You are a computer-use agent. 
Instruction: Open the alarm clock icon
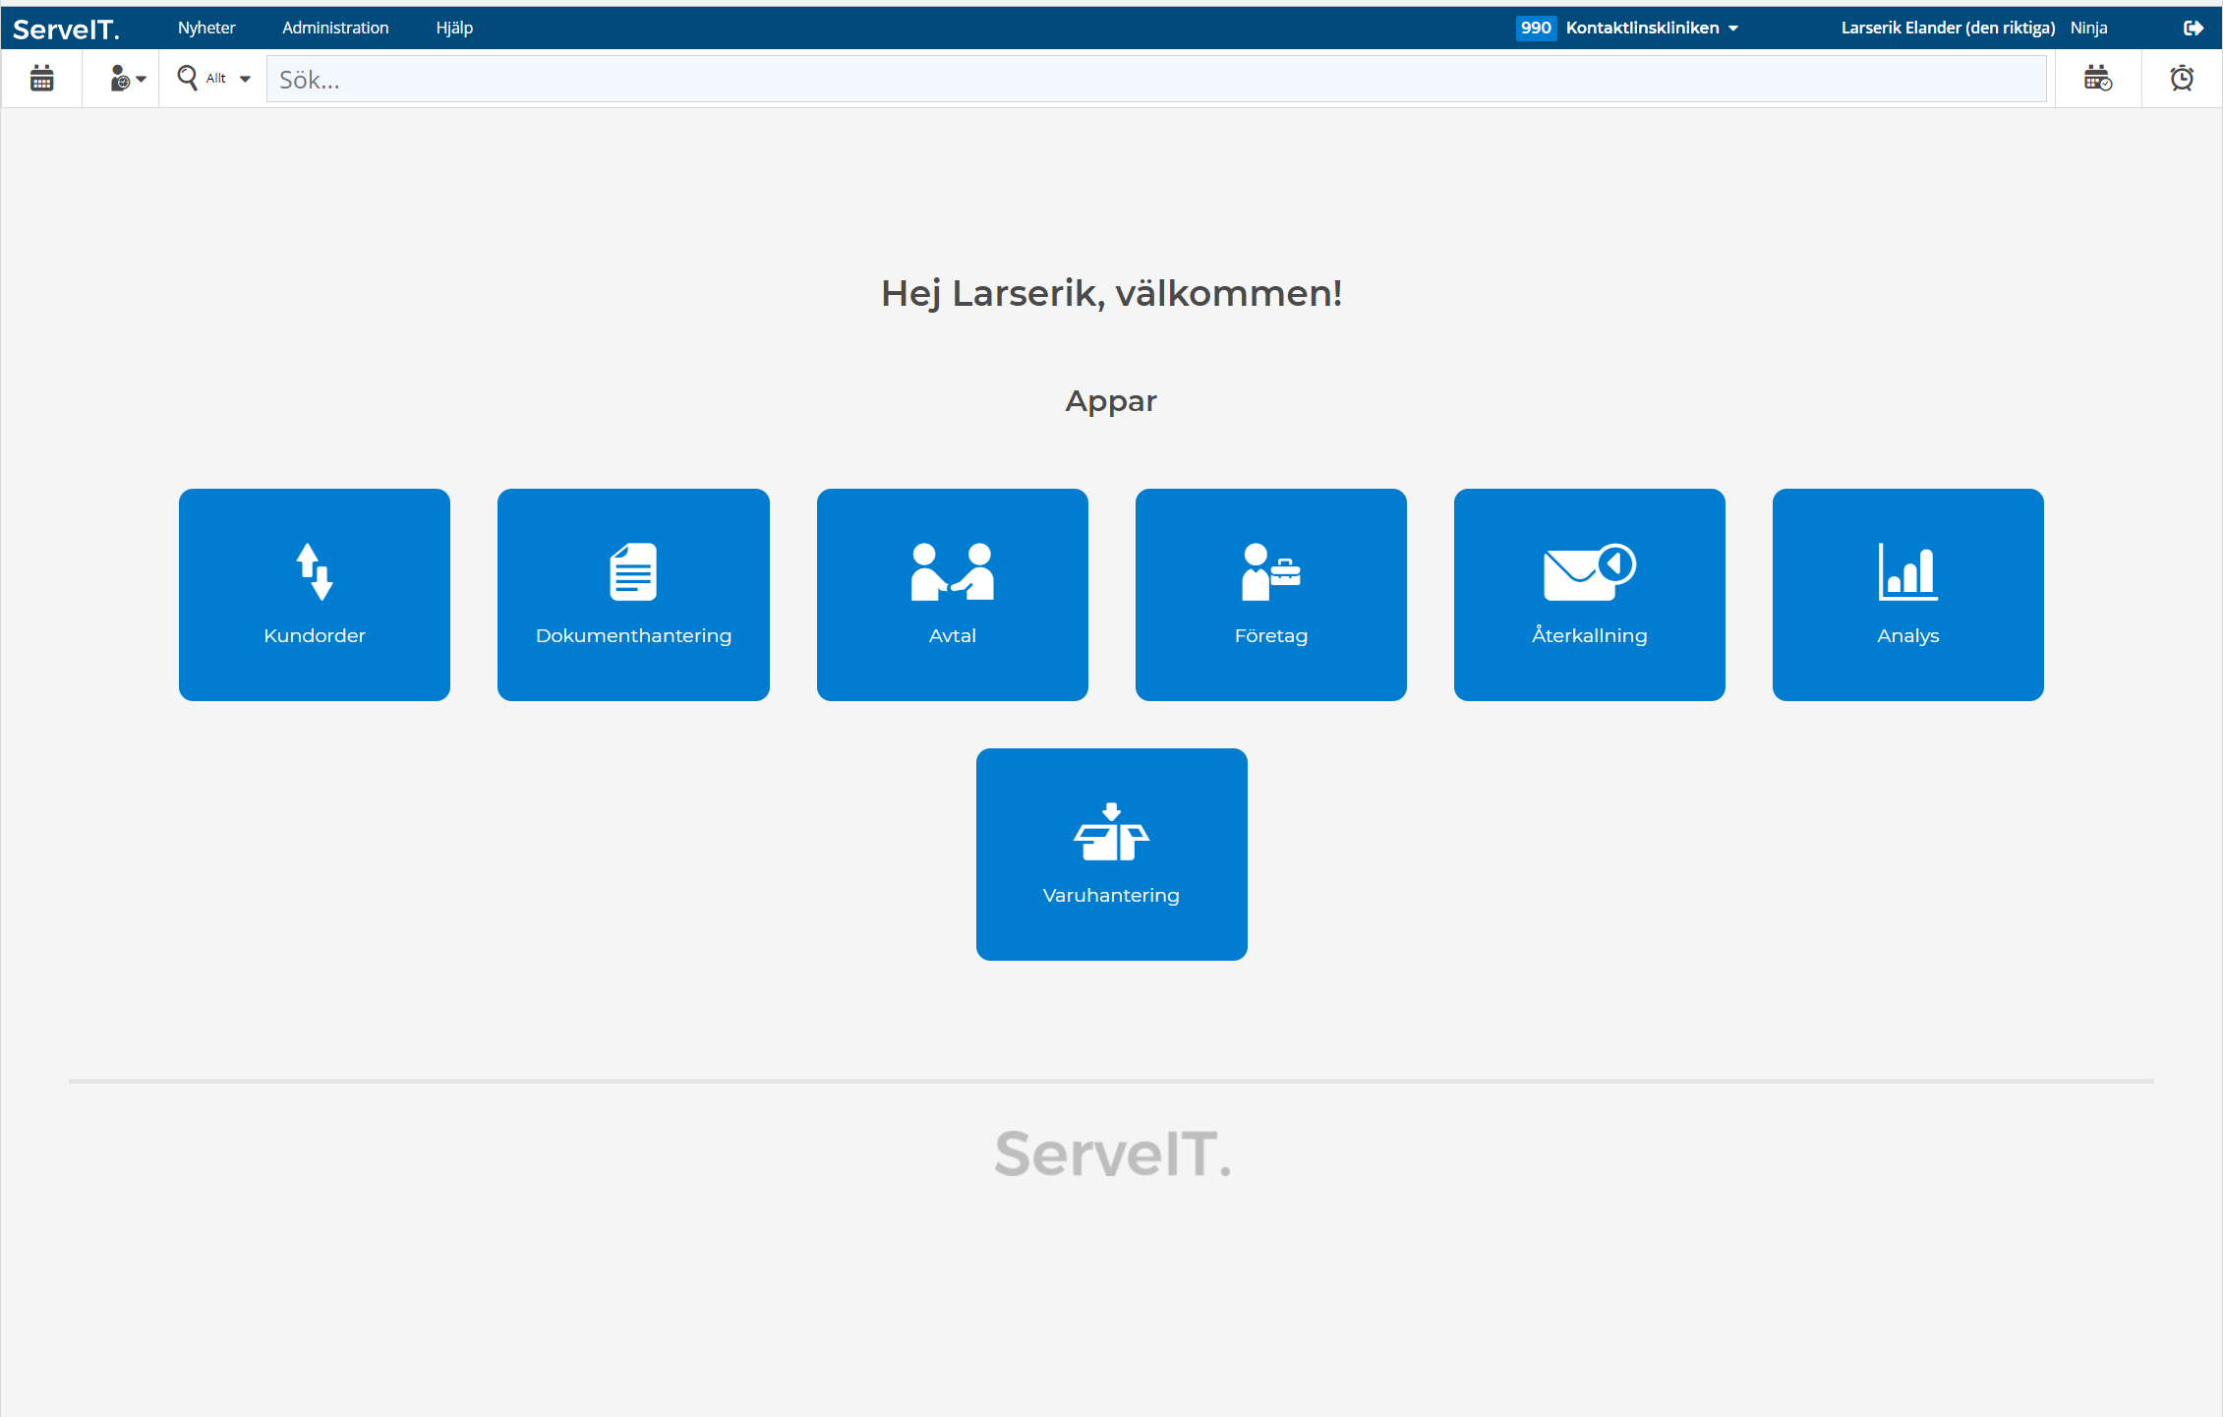click(2182, 79)
